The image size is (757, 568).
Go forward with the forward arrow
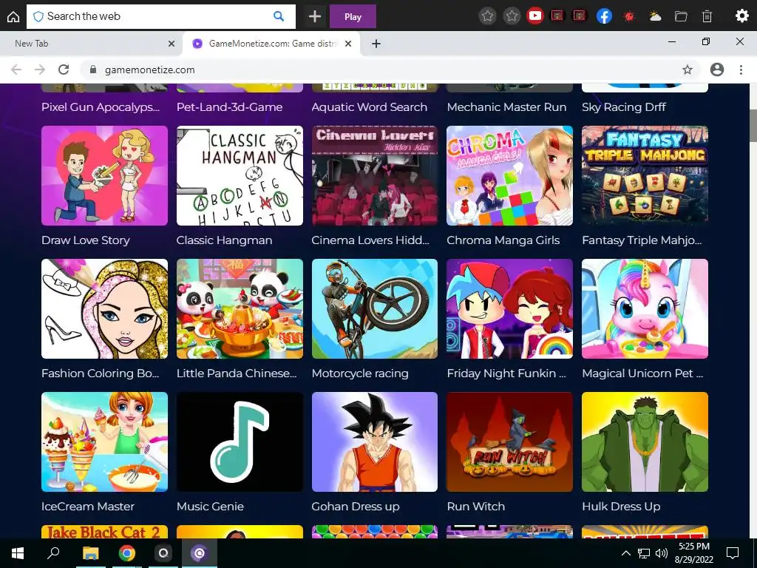tap(40, 70)
